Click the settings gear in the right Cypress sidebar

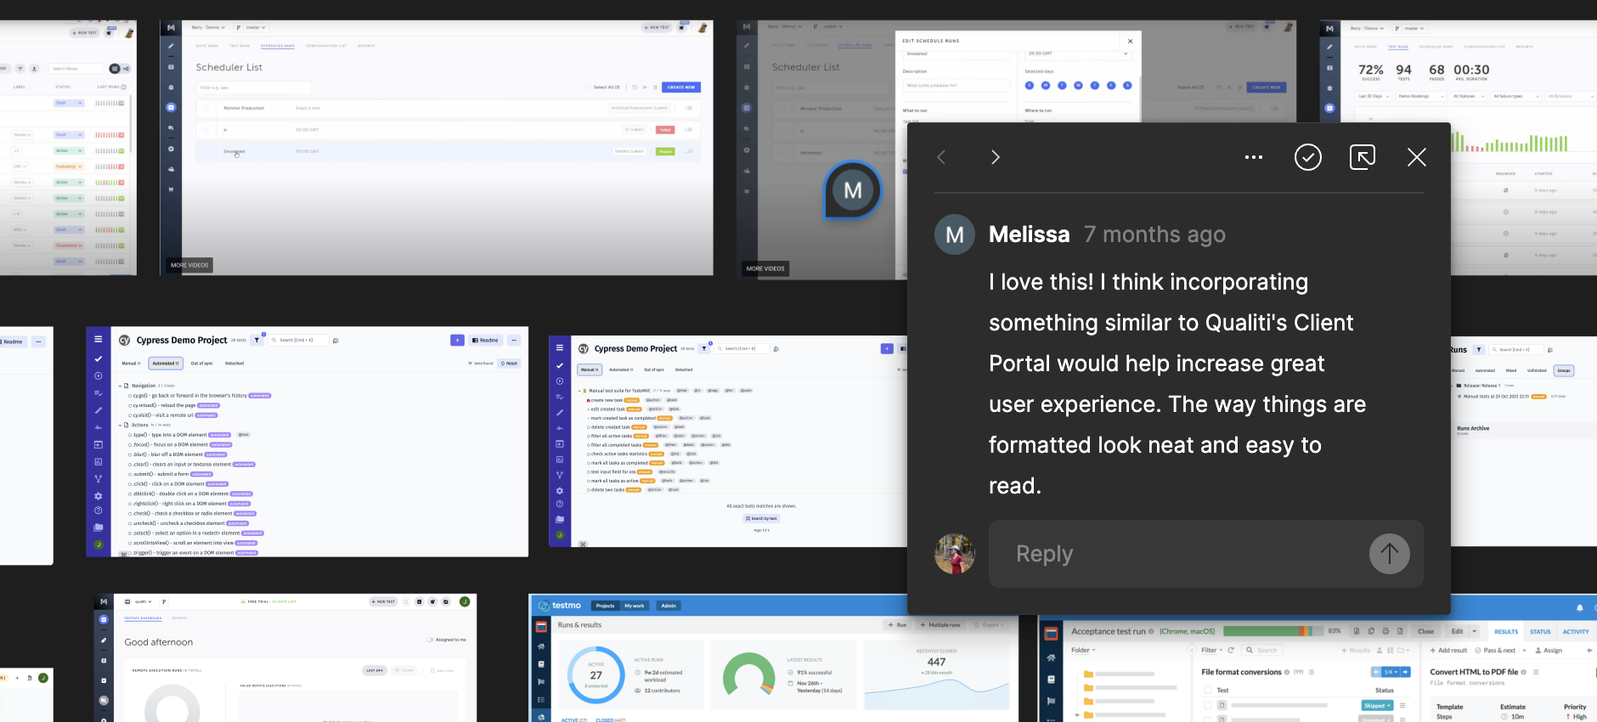coord(559,491)
